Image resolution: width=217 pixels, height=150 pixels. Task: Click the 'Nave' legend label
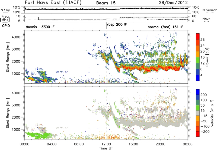pos(206,19)
